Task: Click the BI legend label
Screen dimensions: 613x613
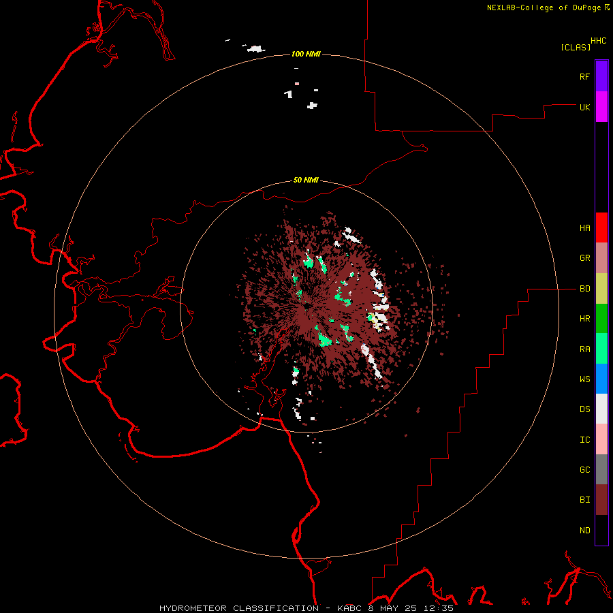Action: coord(584,500)
